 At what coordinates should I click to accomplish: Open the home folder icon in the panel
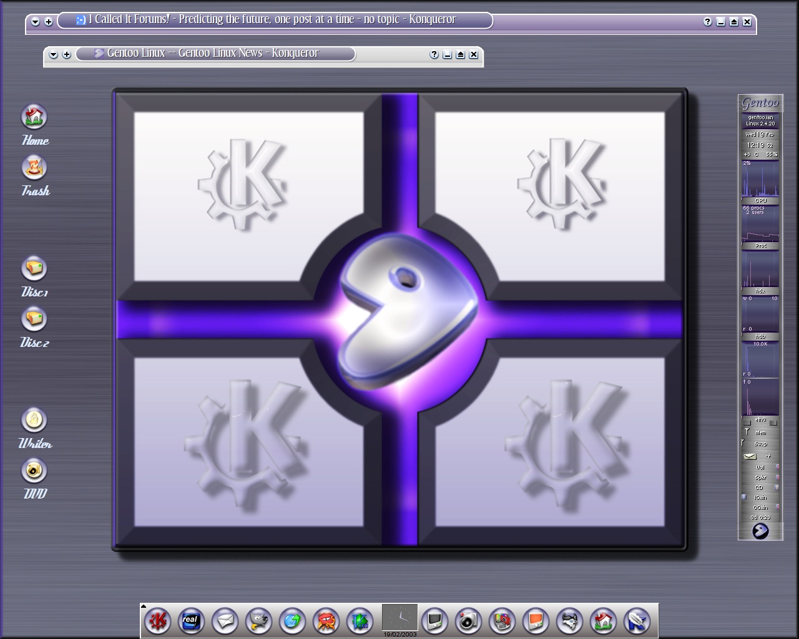603,621
